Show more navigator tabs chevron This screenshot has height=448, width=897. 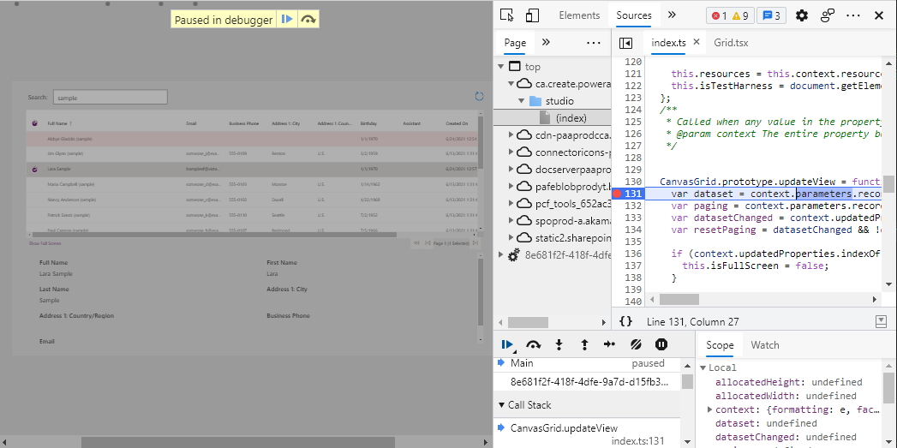[x=546, y=42]
